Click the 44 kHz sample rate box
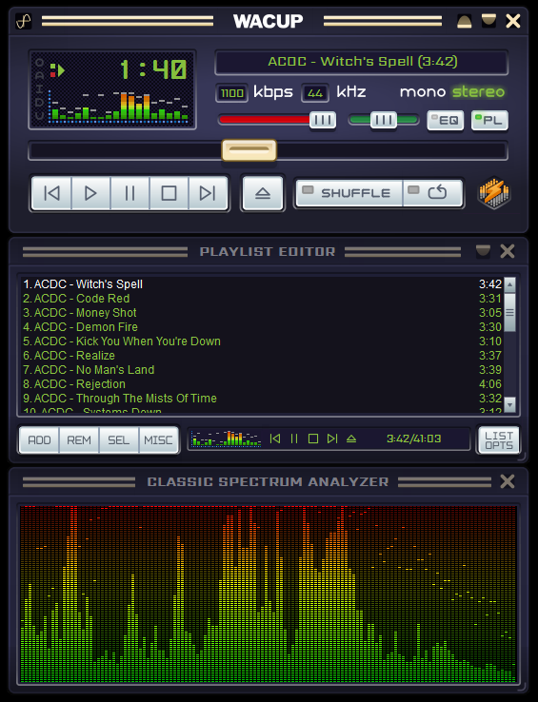Screen dimensions: 538x702 pos(315,93)
